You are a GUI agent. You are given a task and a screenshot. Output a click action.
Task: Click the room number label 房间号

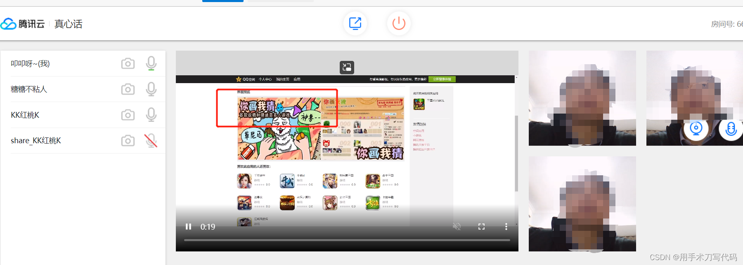pos(727,24)
